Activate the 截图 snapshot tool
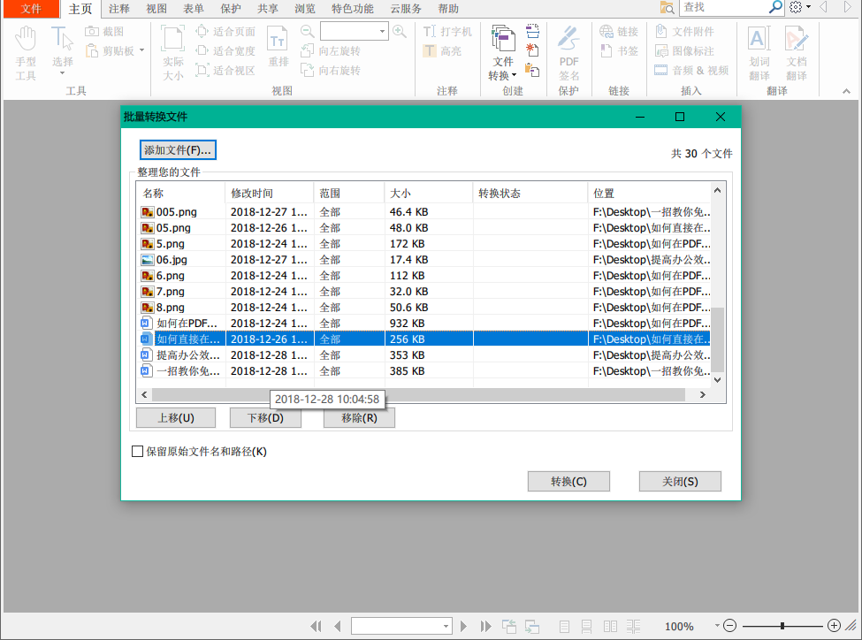This screenshot has width=862, height=640. pyautogui.click(x=103, y=30)
